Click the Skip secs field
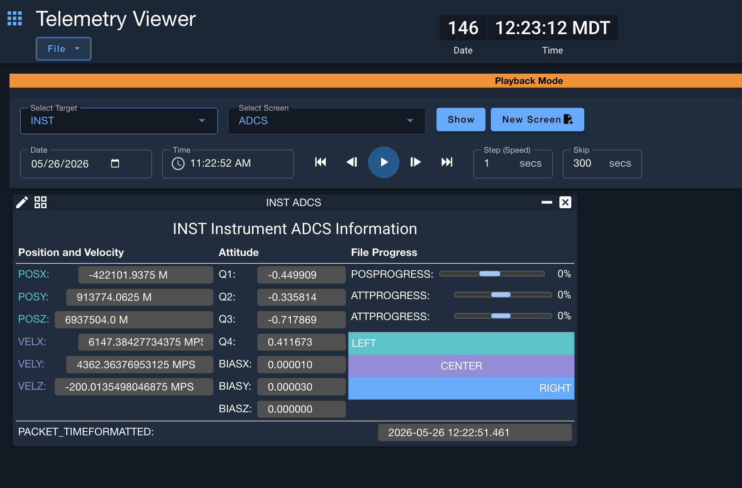 pyautogui.click(x=602, y=164)
